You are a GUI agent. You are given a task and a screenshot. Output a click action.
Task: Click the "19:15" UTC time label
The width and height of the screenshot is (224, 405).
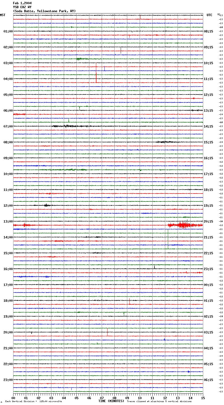pos(208,206)
